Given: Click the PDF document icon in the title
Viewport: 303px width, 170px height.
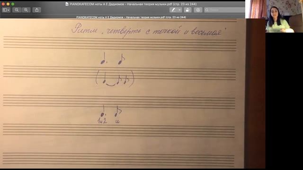Looking at the screenshot, I should click(x=67, y=4).
